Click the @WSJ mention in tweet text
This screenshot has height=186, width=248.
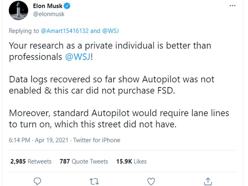(77, 57)
